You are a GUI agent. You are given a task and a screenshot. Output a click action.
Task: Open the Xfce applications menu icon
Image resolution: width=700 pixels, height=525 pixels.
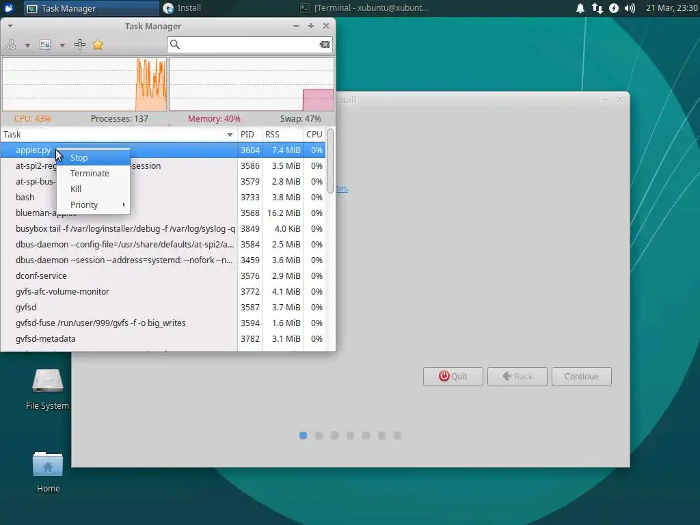9,8
